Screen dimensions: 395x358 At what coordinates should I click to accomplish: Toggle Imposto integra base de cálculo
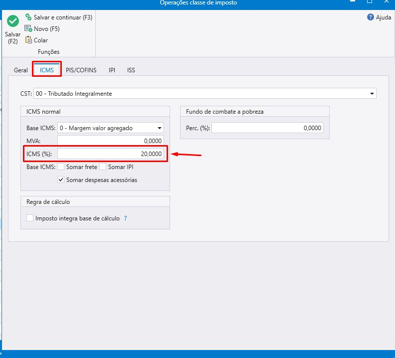30,218
